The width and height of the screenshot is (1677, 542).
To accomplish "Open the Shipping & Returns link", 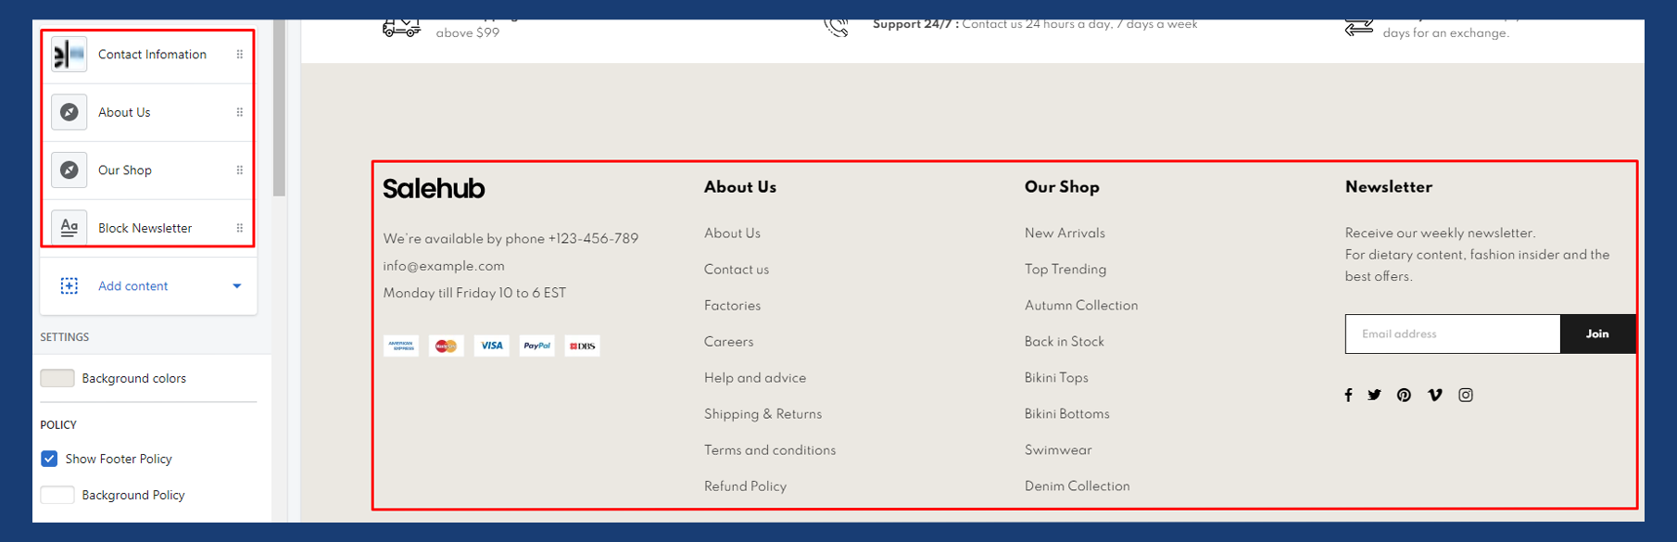I will pyautogui.click(x=763, y=414).
